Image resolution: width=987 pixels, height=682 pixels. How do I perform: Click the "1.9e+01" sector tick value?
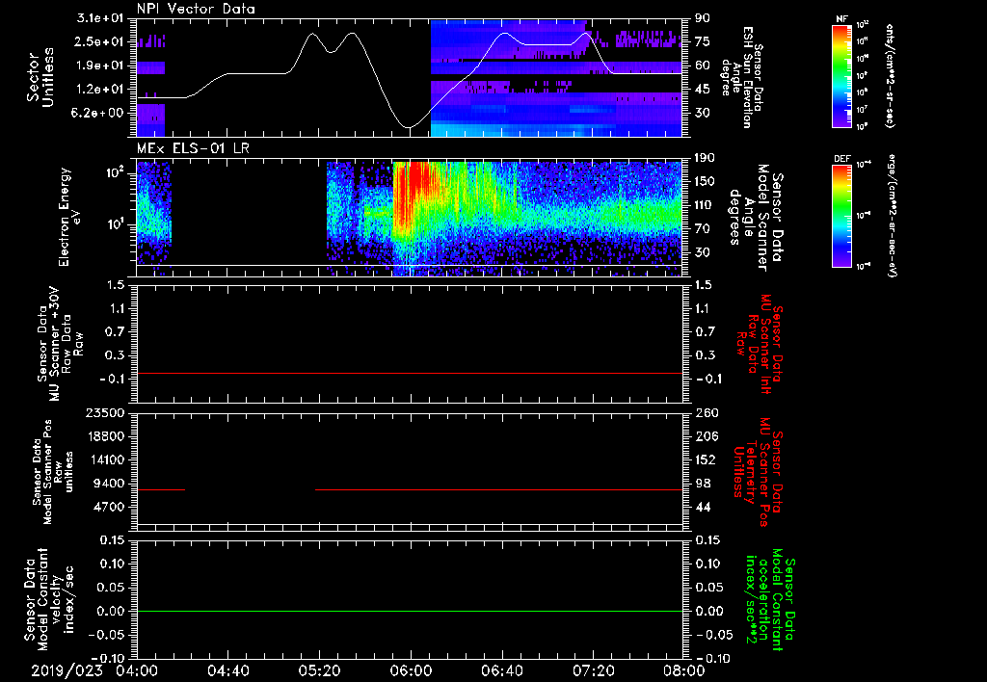100,66
